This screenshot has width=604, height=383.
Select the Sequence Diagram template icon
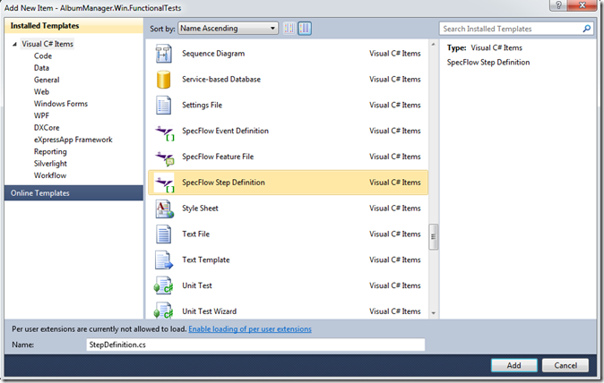click(x=164, y=54)
